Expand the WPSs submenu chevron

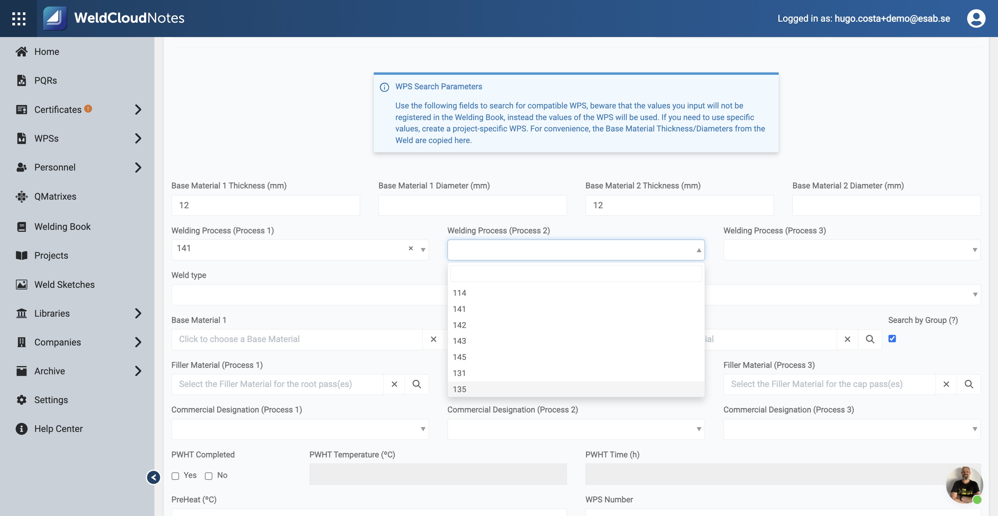pos(138,138)
